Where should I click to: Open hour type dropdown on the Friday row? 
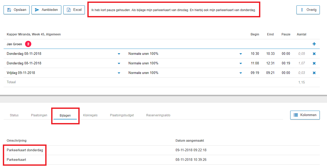pos(241,73)
